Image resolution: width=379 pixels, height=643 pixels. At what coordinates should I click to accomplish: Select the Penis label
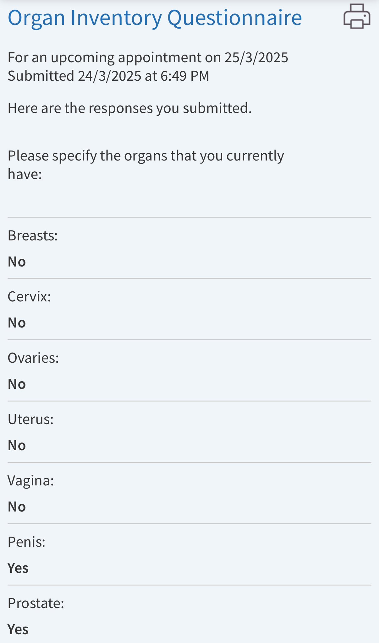point(27,542)
